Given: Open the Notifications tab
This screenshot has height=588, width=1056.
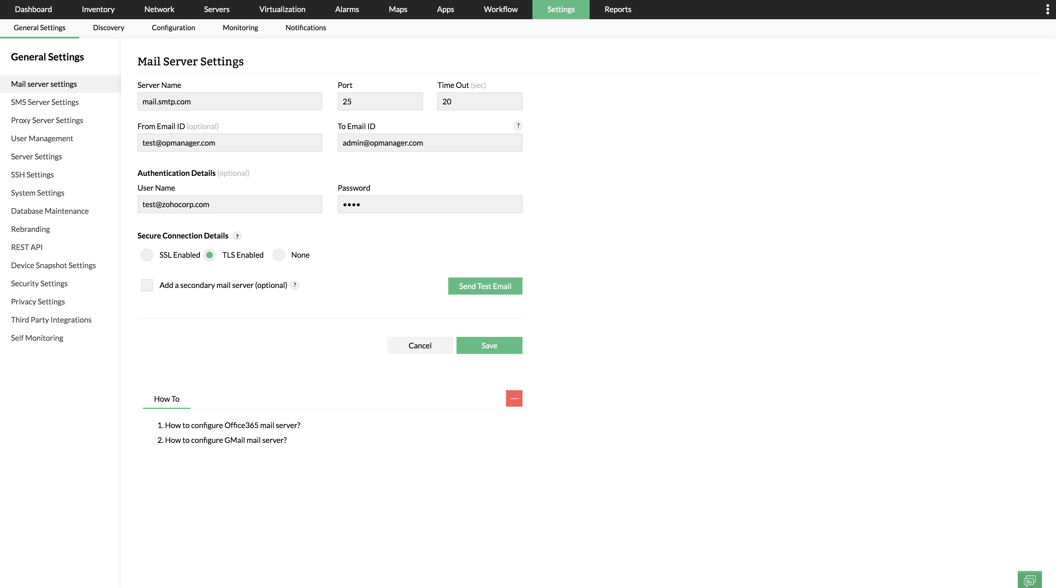Looking at the screenshot, I should (x=306, y=28).
